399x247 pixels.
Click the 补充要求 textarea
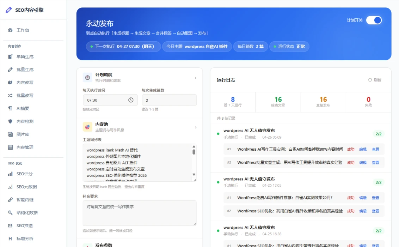tap(140, 213)
